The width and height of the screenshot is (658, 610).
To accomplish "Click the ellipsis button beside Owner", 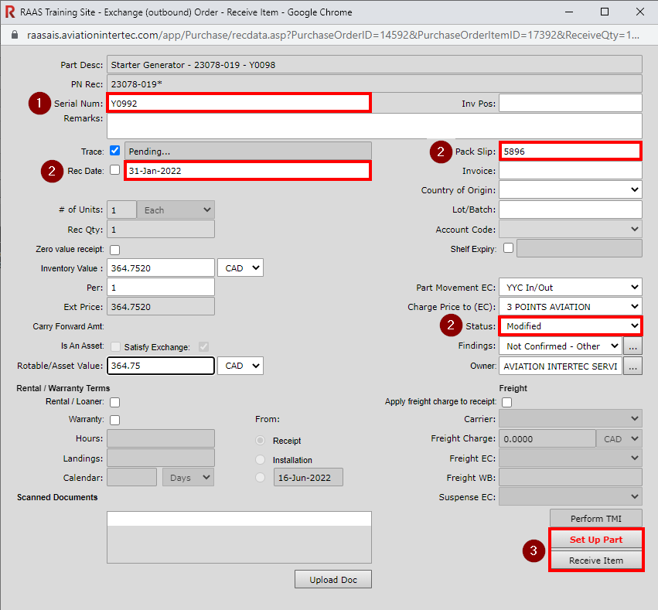I will pos(633,366).
